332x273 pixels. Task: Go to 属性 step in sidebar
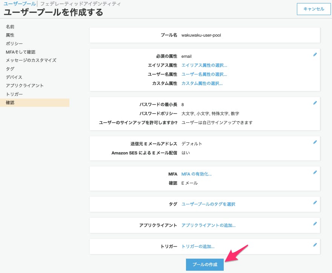(10, 35)
